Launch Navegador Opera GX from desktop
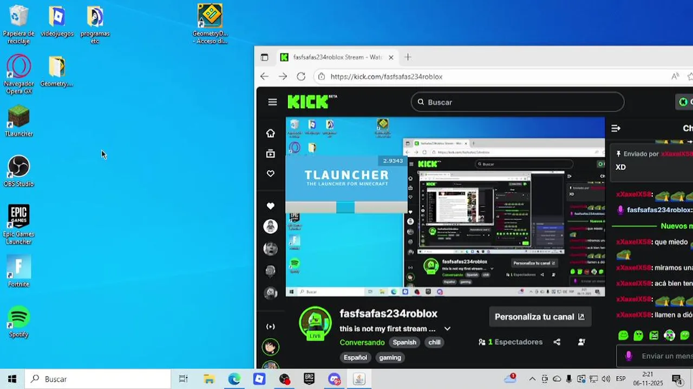The width and height of the screenshot is (693, 389). click(19, 75)
